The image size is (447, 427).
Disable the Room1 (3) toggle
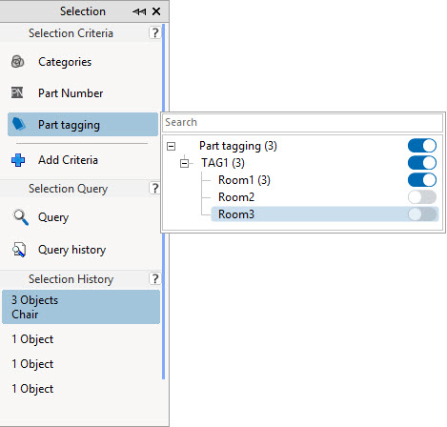click(422, 180)
